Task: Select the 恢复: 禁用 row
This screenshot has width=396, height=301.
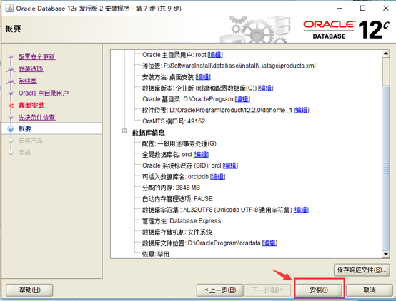Action: coord(156,254)
